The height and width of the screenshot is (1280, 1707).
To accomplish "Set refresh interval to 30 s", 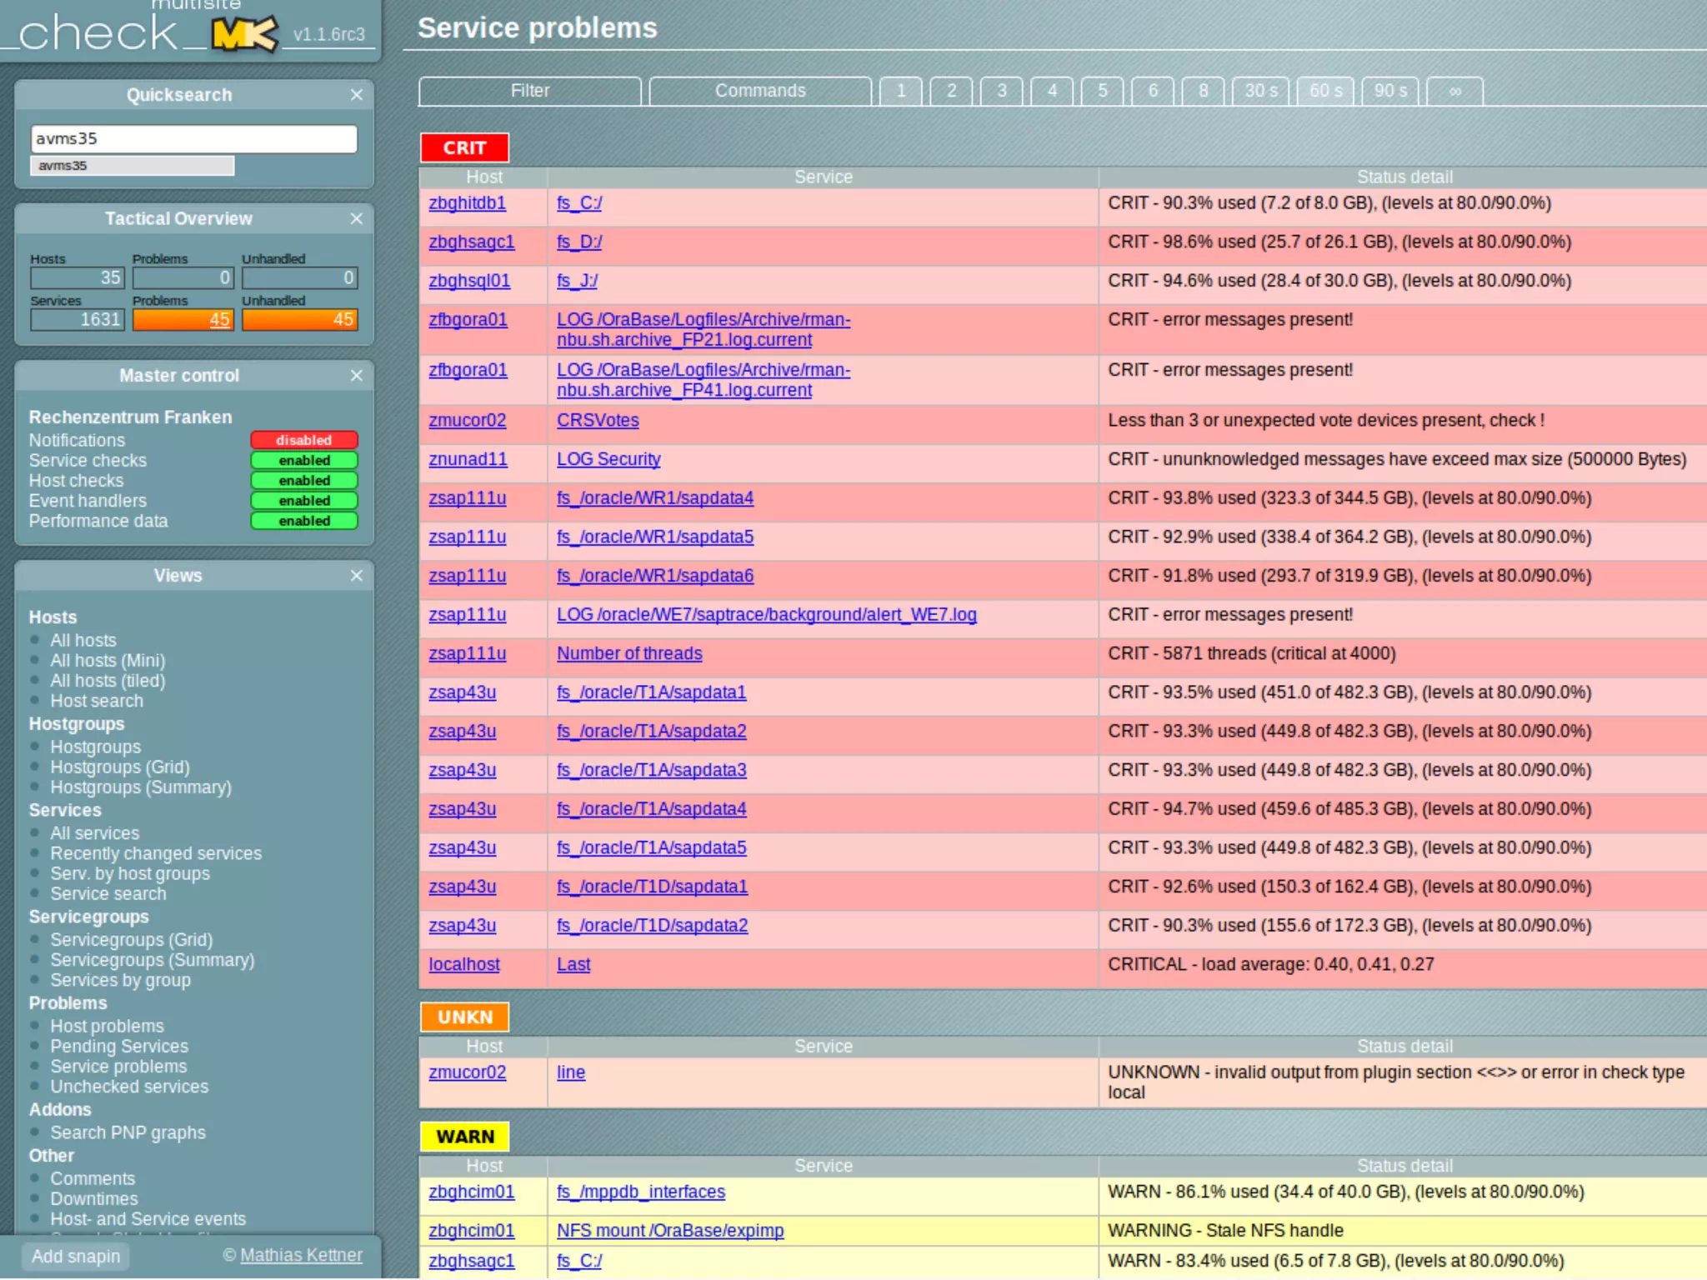I will [1260, 91].
